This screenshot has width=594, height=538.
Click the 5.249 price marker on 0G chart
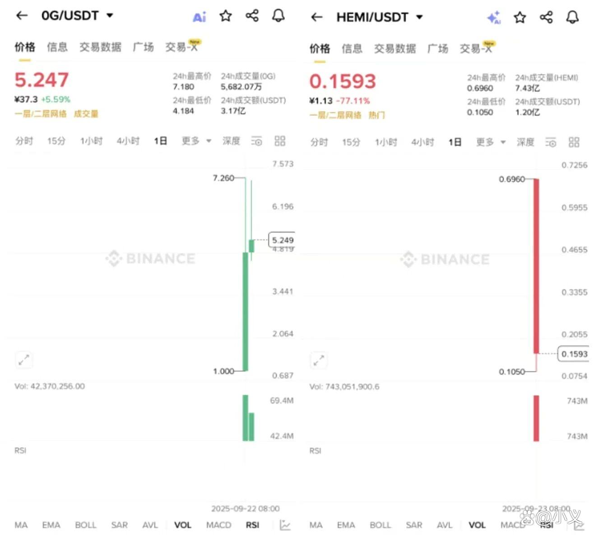(x=282, y=240)
